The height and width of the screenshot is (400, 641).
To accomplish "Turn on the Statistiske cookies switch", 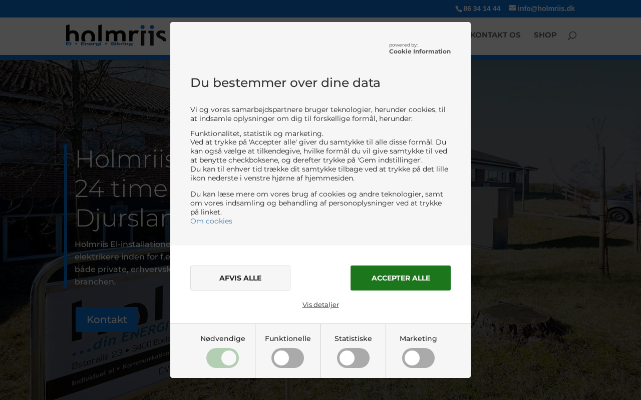I will pos(353,358).
